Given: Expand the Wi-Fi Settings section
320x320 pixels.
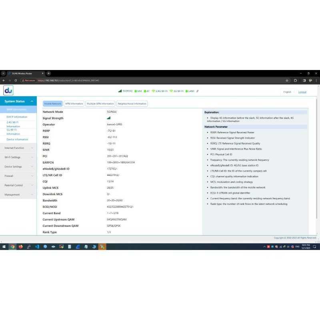Looking at the screenshot, I should tap(18, 157).
